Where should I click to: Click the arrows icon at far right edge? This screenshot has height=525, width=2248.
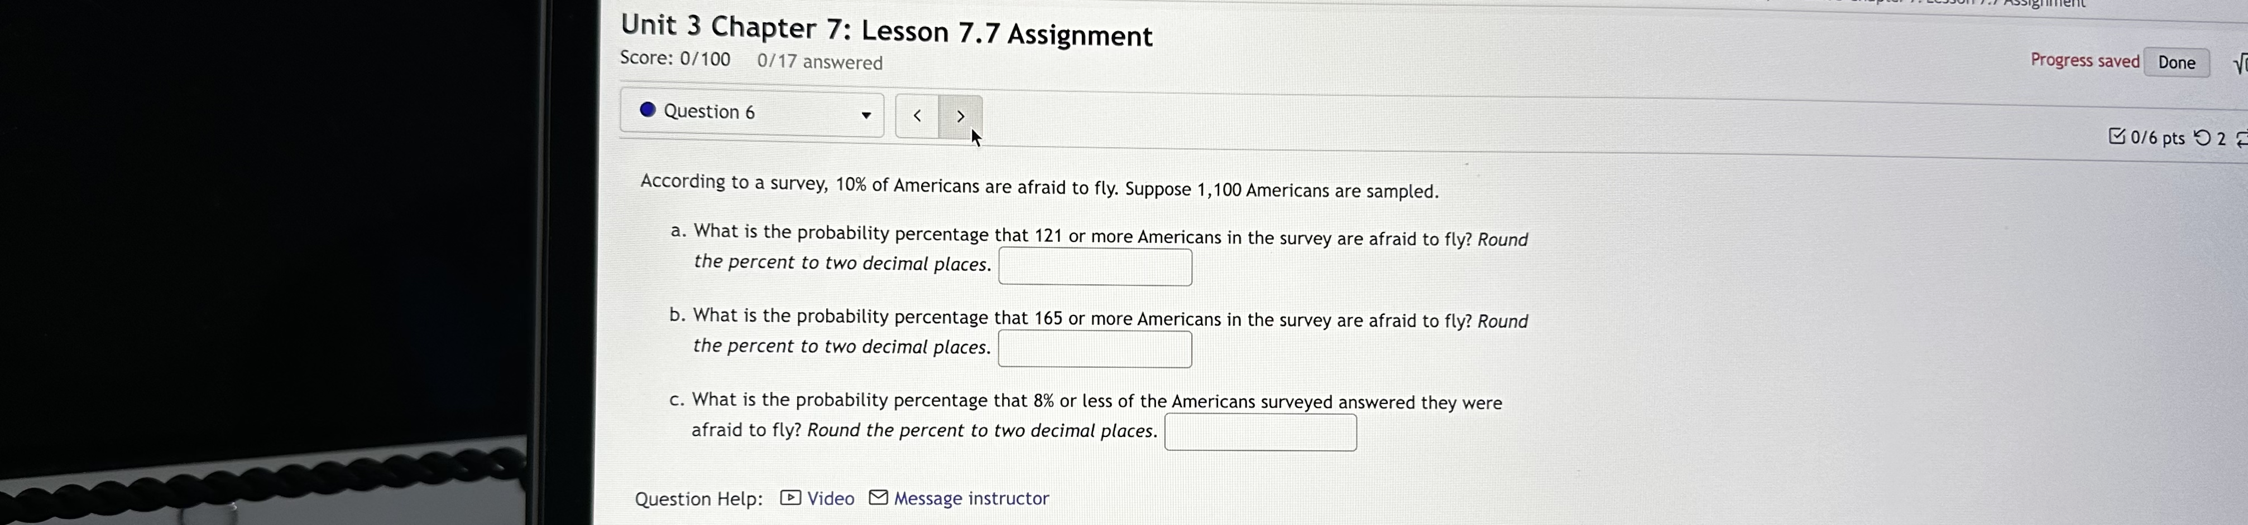[2244, 139]
